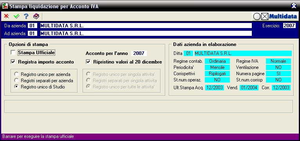This screenshot has width=300, height=141.
Task: Click the app icon in the title bar
Action: (x=5, y=6)
